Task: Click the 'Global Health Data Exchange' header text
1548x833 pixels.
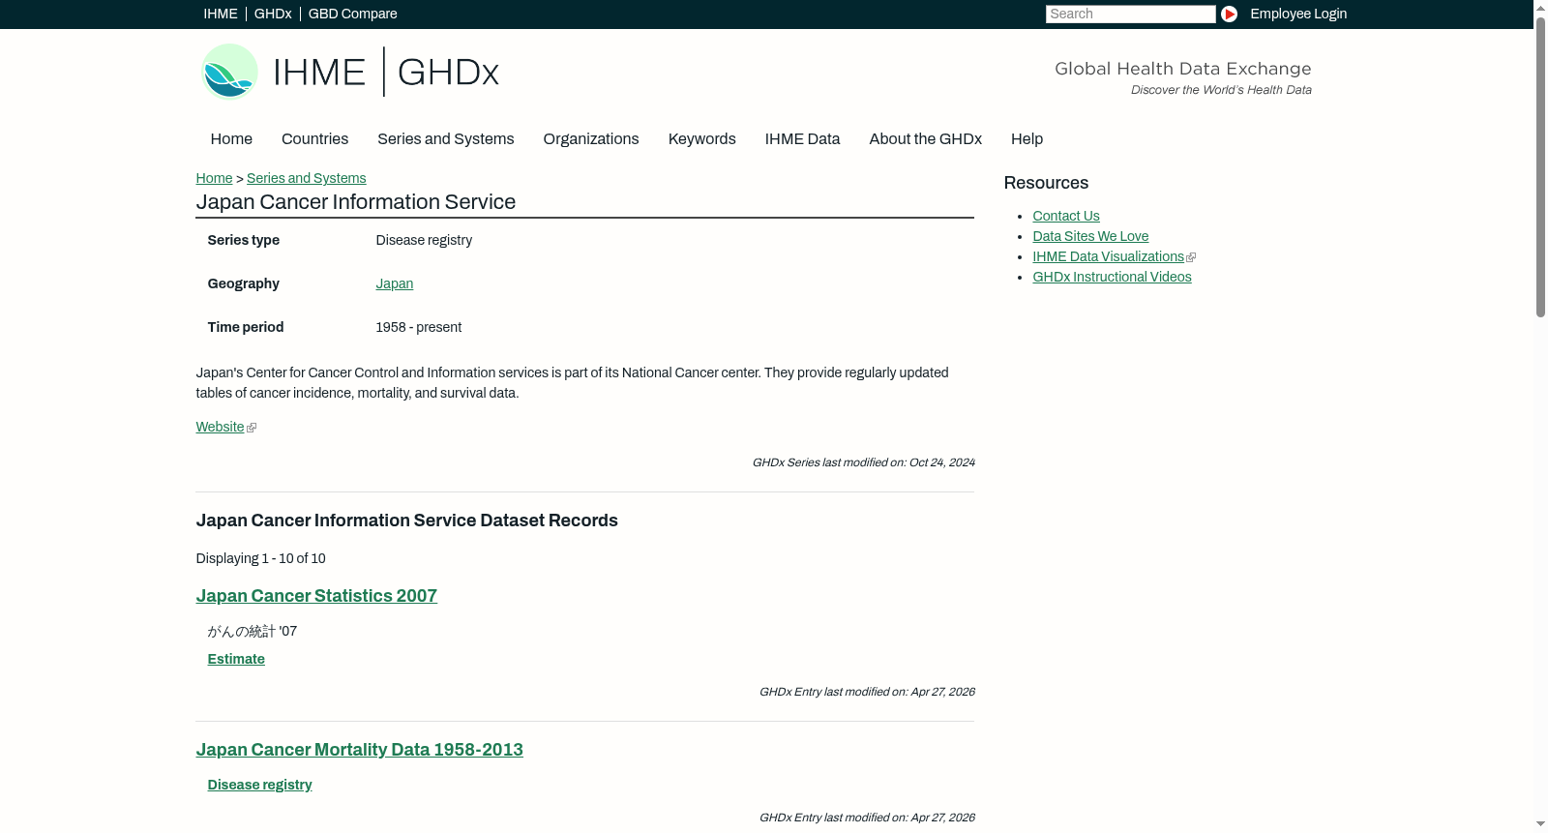Action: (1182, 69)
